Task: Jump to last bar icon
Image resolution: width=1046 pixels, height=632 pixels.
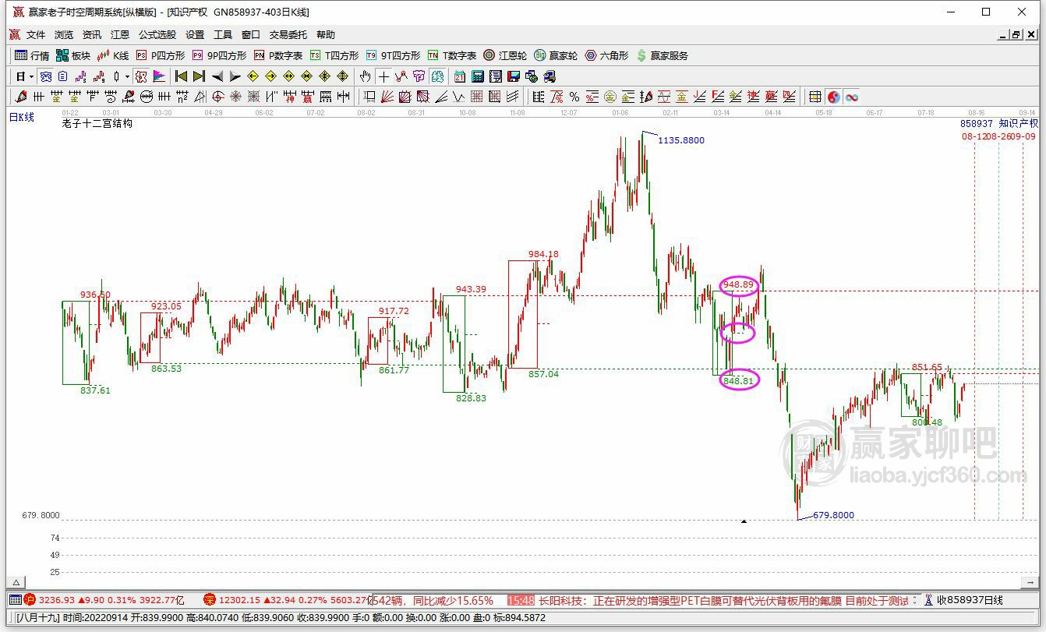Action: 199,76
